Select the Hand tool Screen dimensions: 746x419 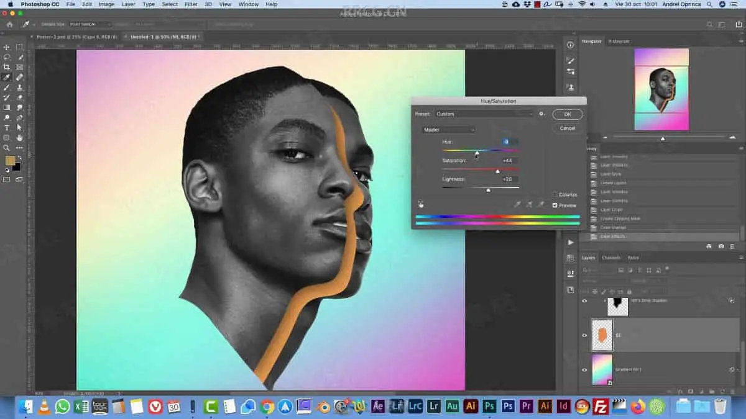pyautogui.click(x=20, y=137)
